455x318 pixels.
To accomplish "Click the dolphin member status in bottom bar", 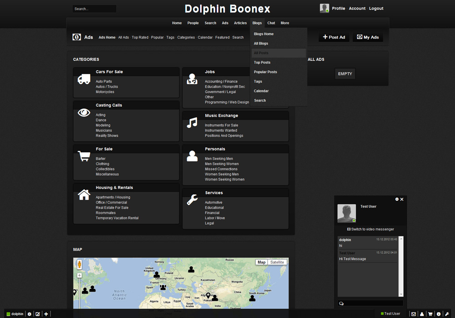I will click(x=15, y=314).
